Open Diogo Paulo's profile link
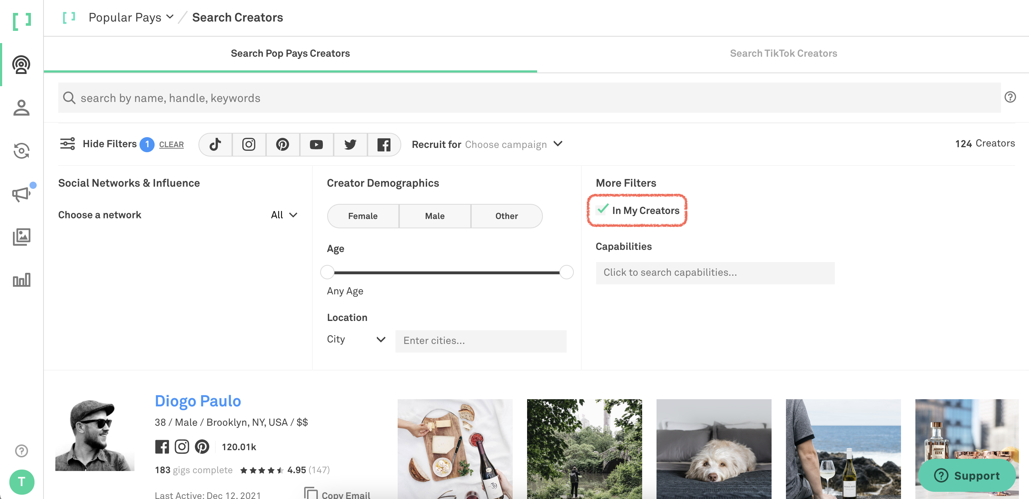1029x499 pixels. pyautogui.click(x=198, y=401)
